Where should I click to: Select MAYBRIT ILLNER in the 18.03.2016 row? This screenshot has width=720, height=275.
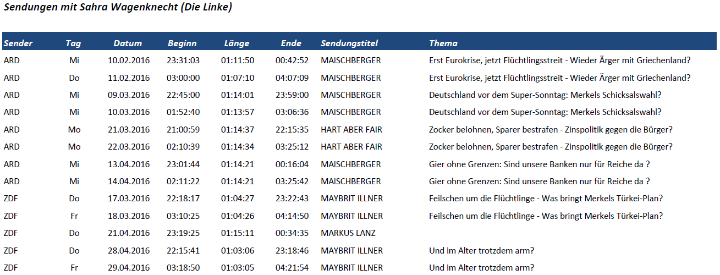click(x=352, y=216)
